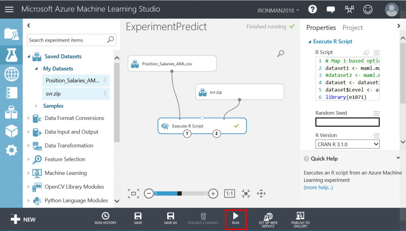Viewport: 406px width, 231px height.
Task: Open the Web Services globe sidebar icon
Action: [11, 74]
